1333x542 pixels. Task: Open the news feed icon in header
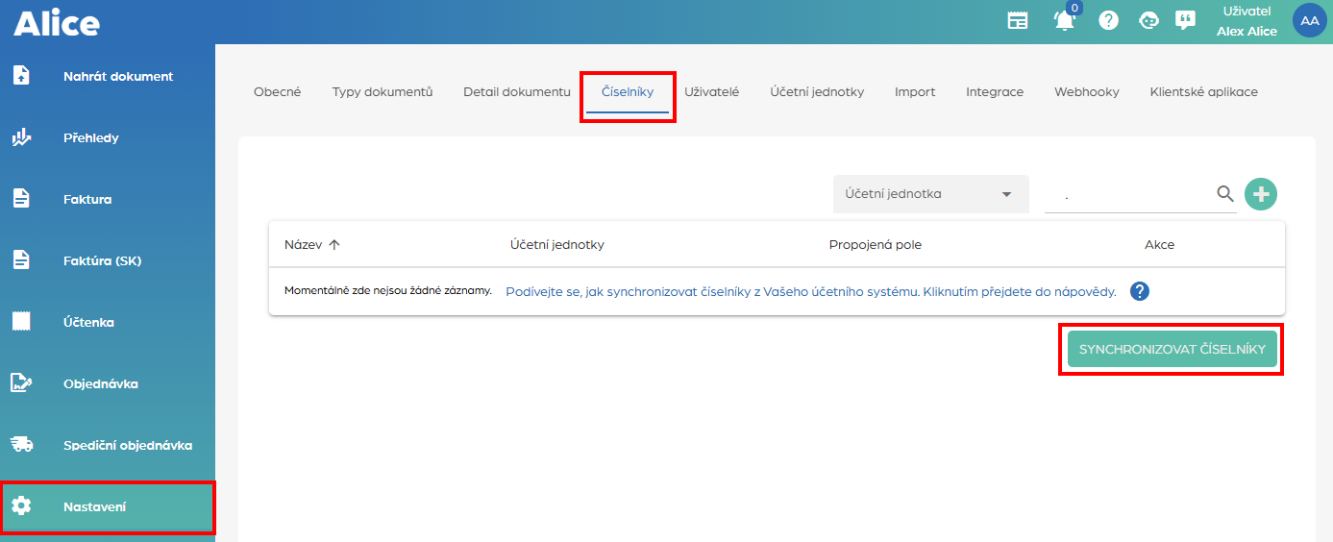tap(1017, 20)
